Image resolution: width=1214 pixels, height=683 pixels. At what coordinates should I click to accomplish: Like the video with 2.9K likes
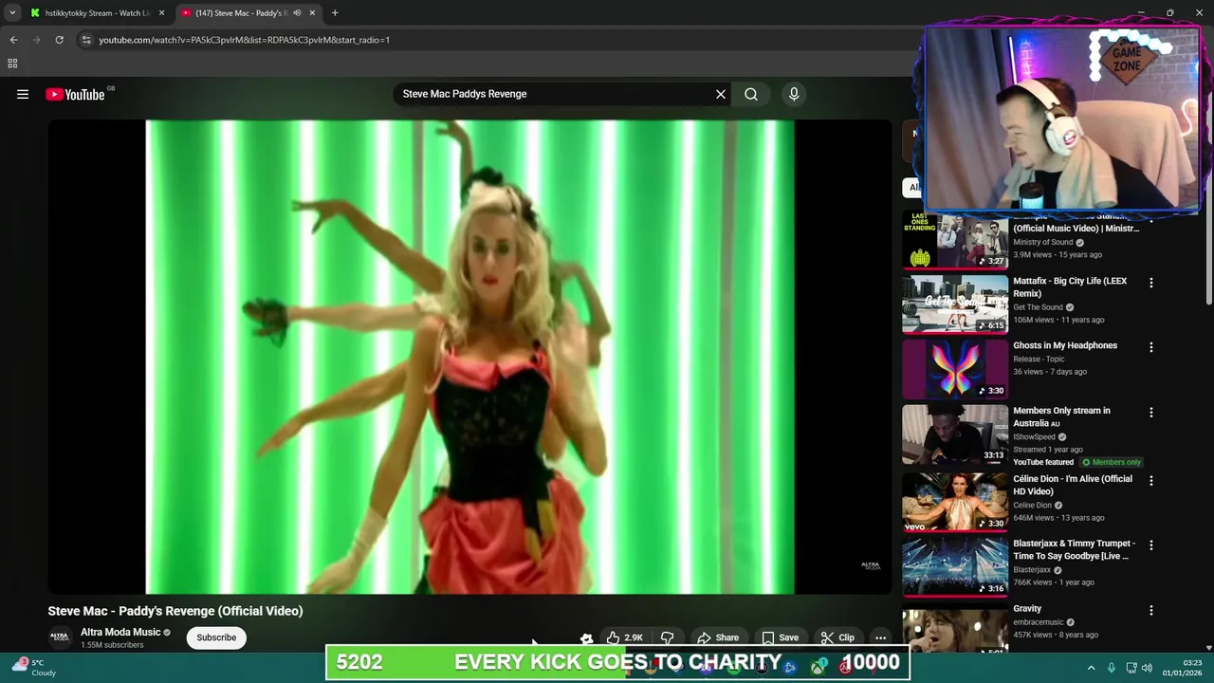click(625, 637)
